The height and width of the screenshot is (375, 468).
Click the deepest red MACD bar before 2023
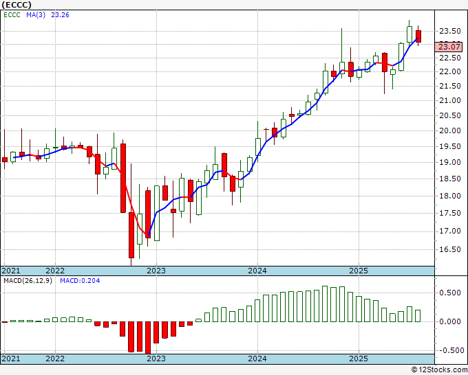coord(148,338)
